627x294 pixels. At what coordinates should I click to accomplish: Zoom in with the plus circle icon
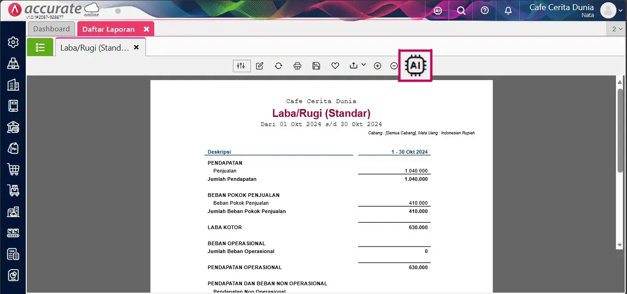click(x=377, y=66)
